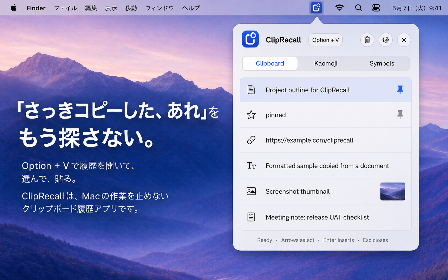This screenshot has height=280, width=448.
Task: Open the ウィンドウ menu
Action: pyautogui.click(x=160, y=8)
